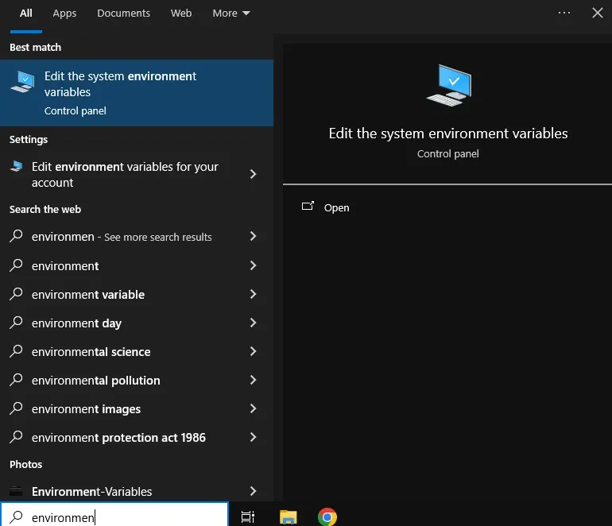Select 'environment protection act 1986' suggestion
Screen dimensions: 612x526
(137, 438)
